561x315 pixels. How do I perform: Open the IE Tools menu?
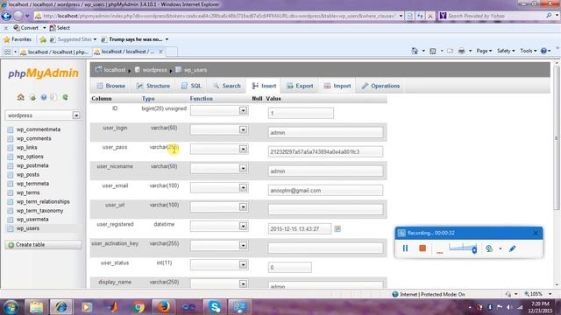(x=528, y=51)
